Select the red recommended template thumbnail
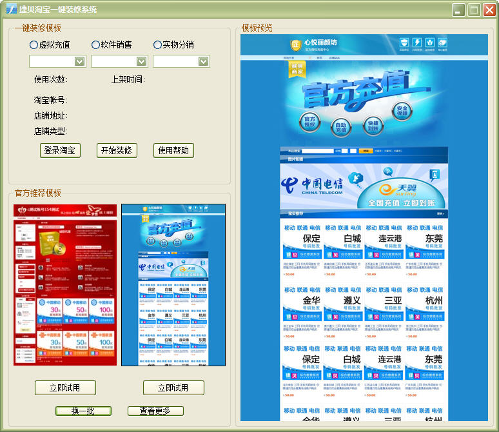Viewport: 499px width, 432px height. (65, 285)
